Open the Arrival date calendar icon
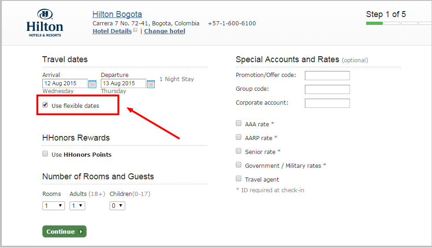 click(92, 84)
